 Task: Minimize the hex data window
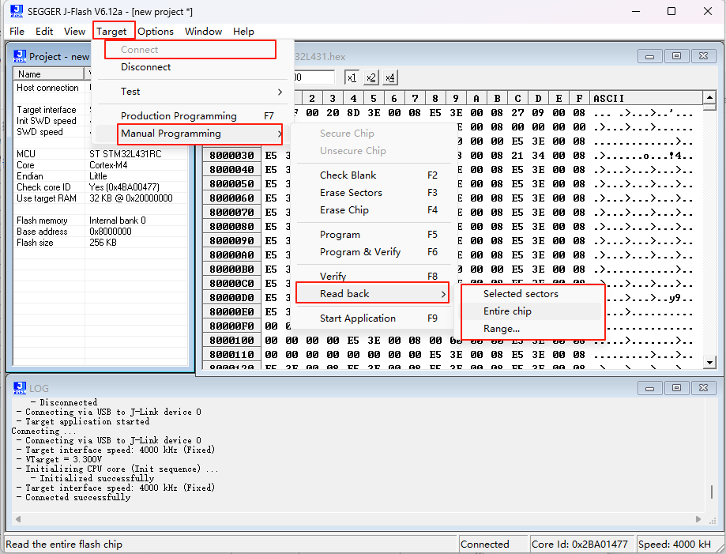(649, 56)
